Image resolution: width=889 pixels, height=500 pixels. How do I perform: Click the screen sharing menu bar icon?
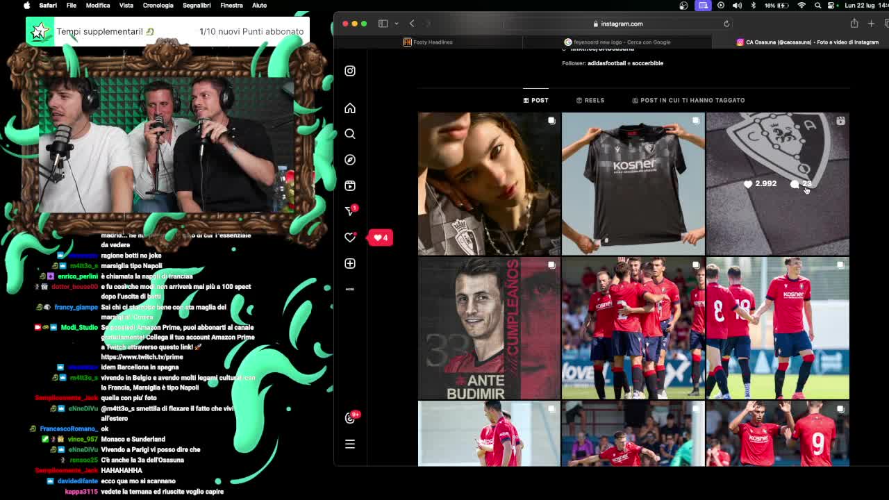pyautogui.click(x=703, y=6)
